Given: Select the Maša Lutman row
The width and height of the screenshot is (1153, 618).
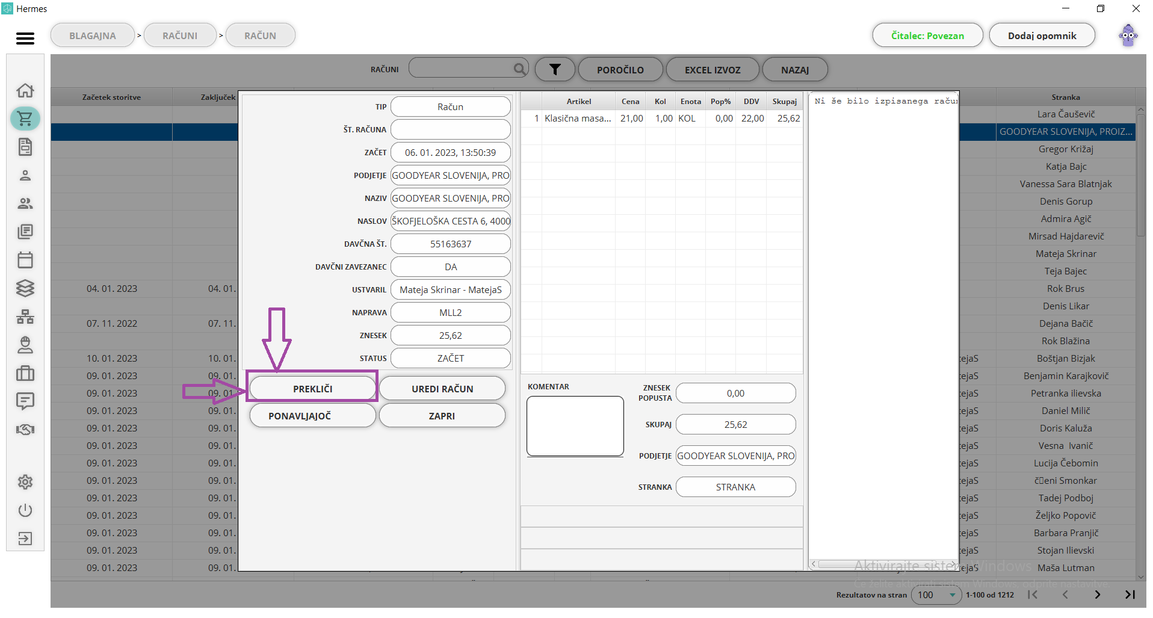Looking at the screenshot, I should [1066, 567].
